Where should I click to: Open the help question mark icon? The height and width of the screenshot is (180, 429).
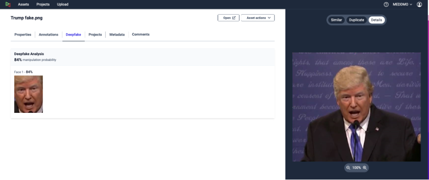[x=386, y=5]
